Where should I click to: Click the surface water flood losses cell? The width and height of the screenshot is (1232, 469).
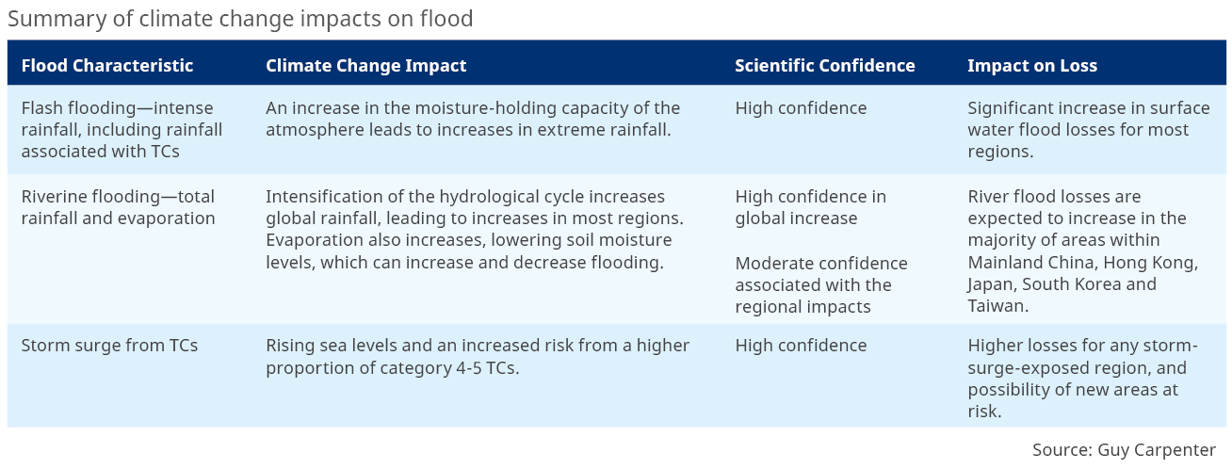pos(1088,129)
